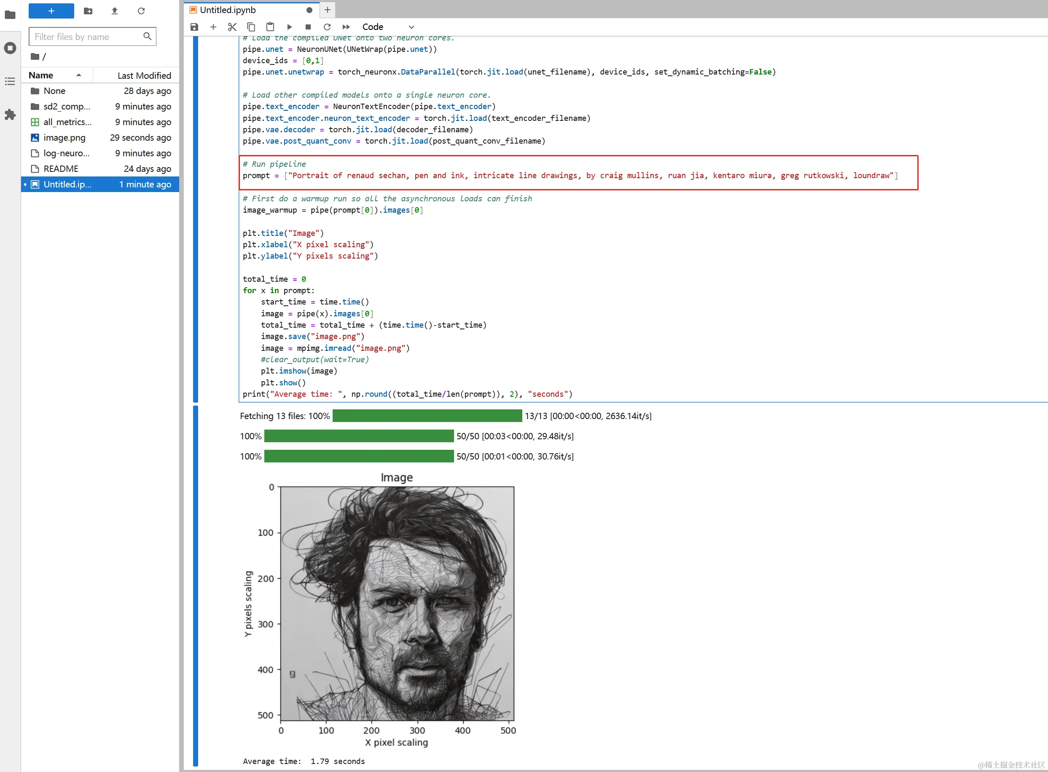Restart the kernel
This screenshot has height=772, width=1048.
[327, 27]
